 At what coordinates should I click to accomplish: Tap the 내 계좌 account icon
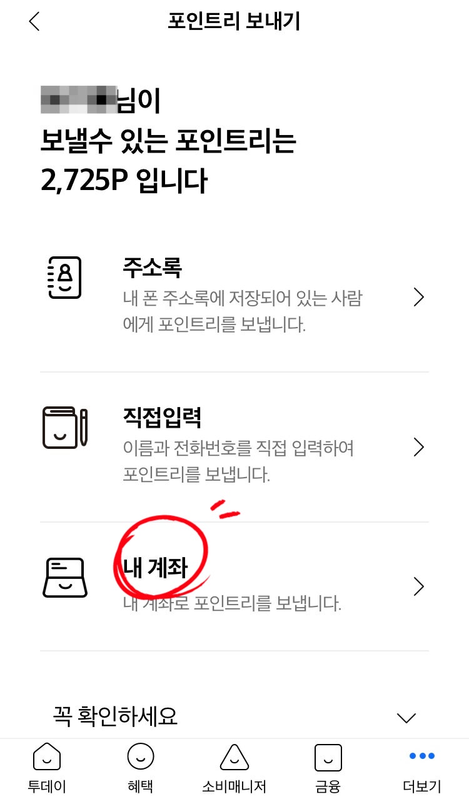tap(65, 578)
